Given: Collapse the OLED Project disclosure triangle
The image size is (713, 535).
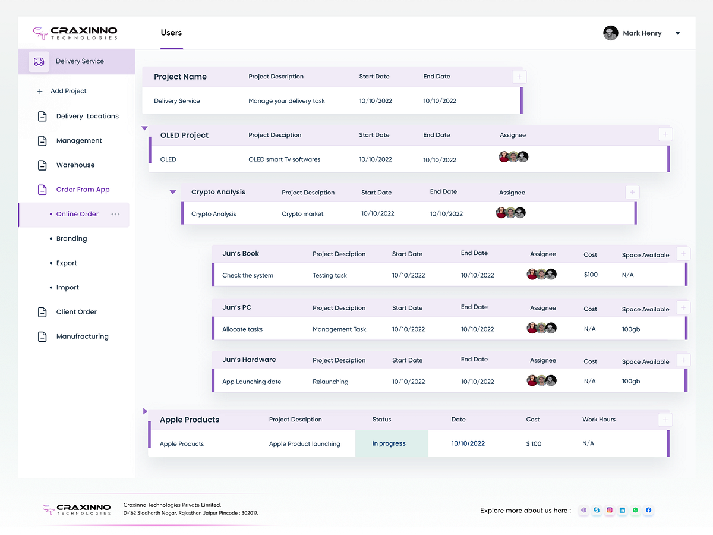Looking at the screenshot, I should point(144,128).
